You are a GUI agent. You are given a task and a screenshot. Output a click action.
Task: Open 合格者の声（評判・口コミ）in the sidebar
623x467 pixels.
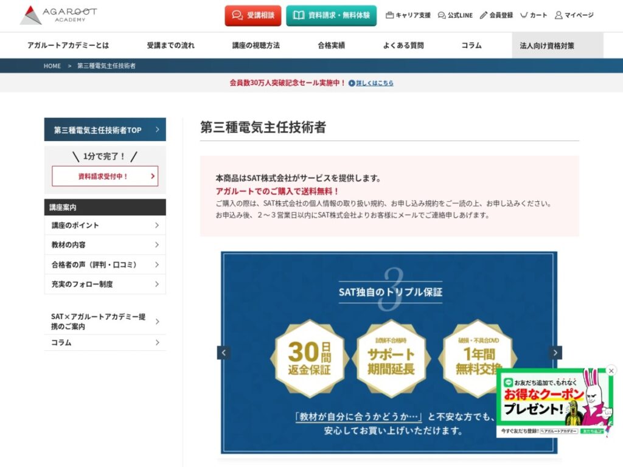click(x=105, y=265)
